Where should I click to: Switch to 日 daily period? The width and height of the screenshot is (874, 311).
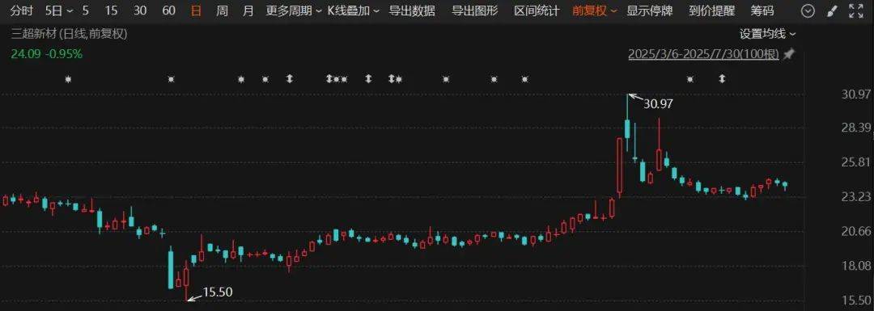196,11
